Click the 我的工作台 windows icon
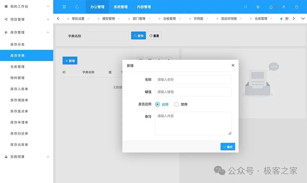Screen dimensions: 307x183 6,6
